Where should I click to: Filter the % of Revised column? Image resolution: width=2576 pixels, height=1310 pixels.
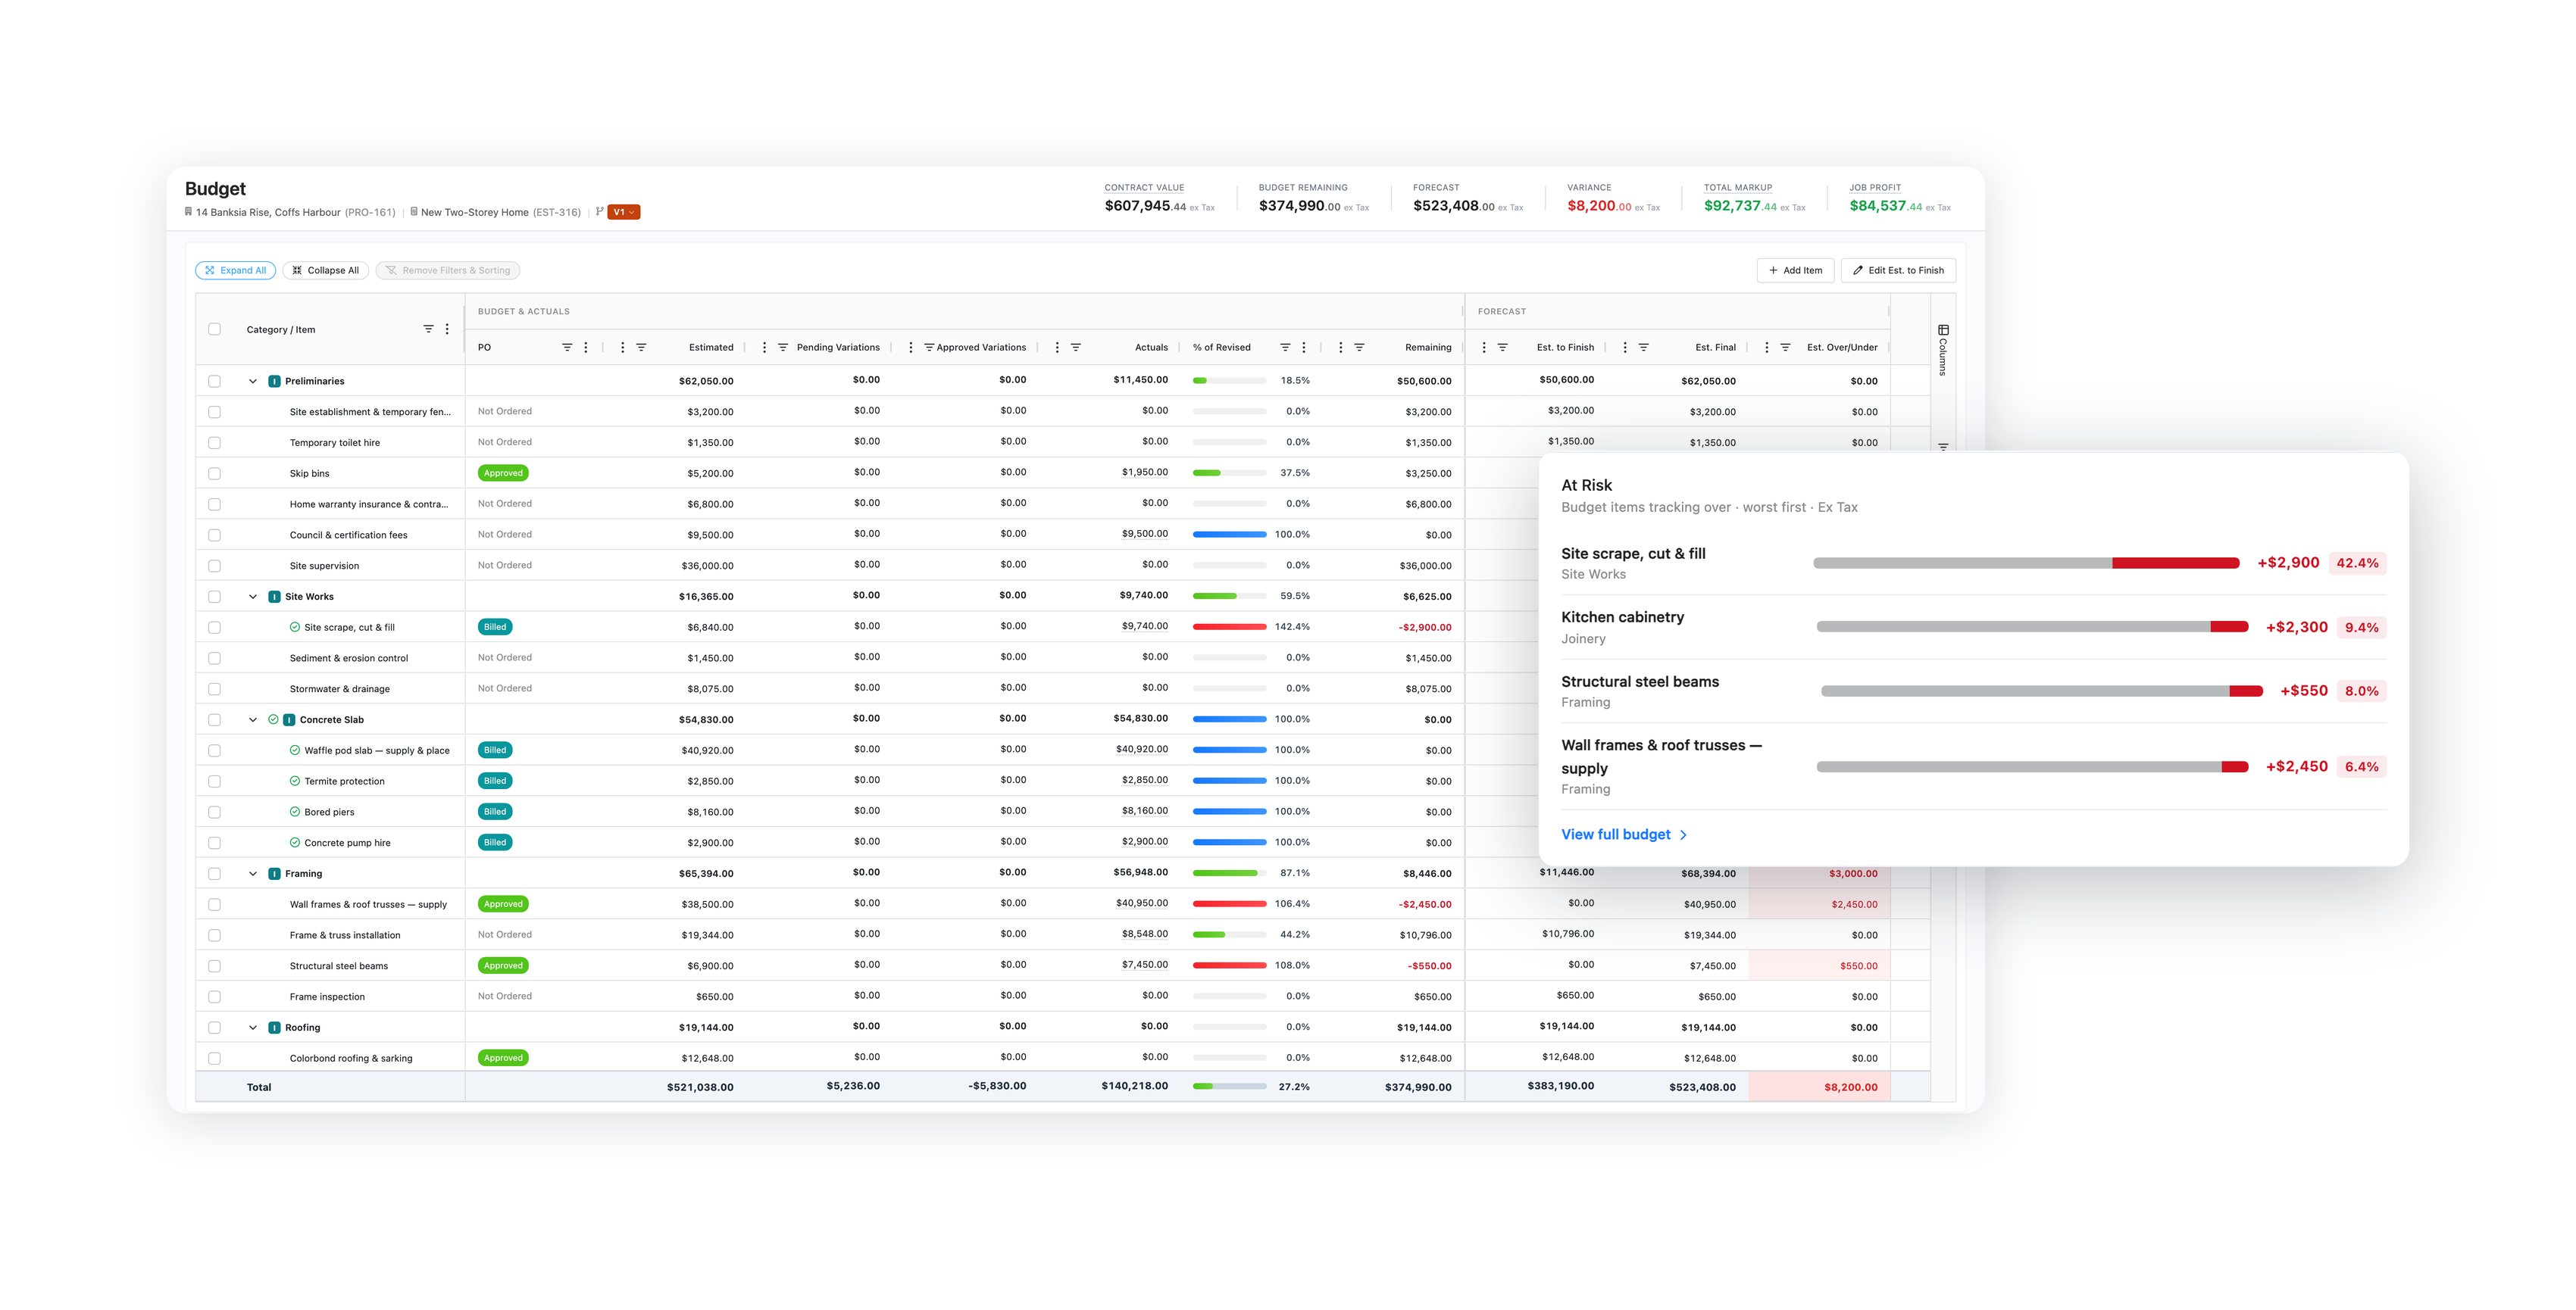point(1285,347)
